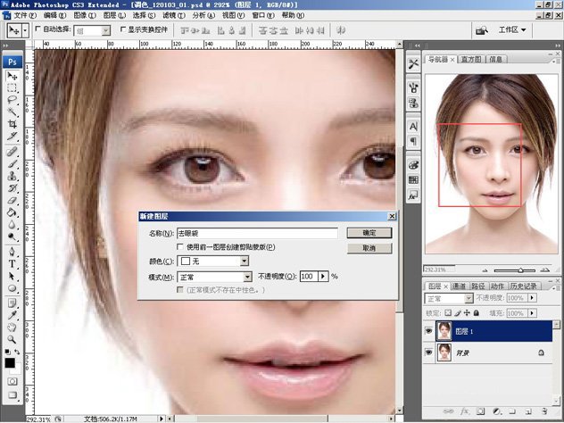The height and width of the screenshot is (423, 564).
Task: Select the Move tool in the toolbox
Action: pyautogui.click(x=12, y=77)
